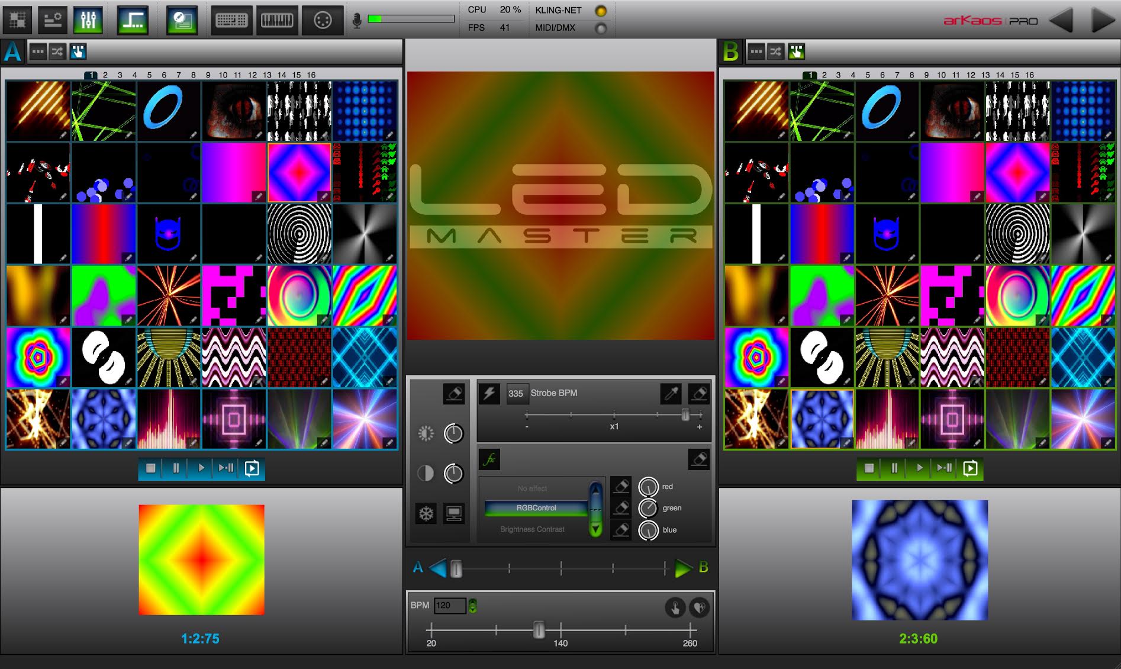Reset the green parameter eraser icon
Image resolution: width=1121 pixels, height=669 pixels.
[621, 507]
